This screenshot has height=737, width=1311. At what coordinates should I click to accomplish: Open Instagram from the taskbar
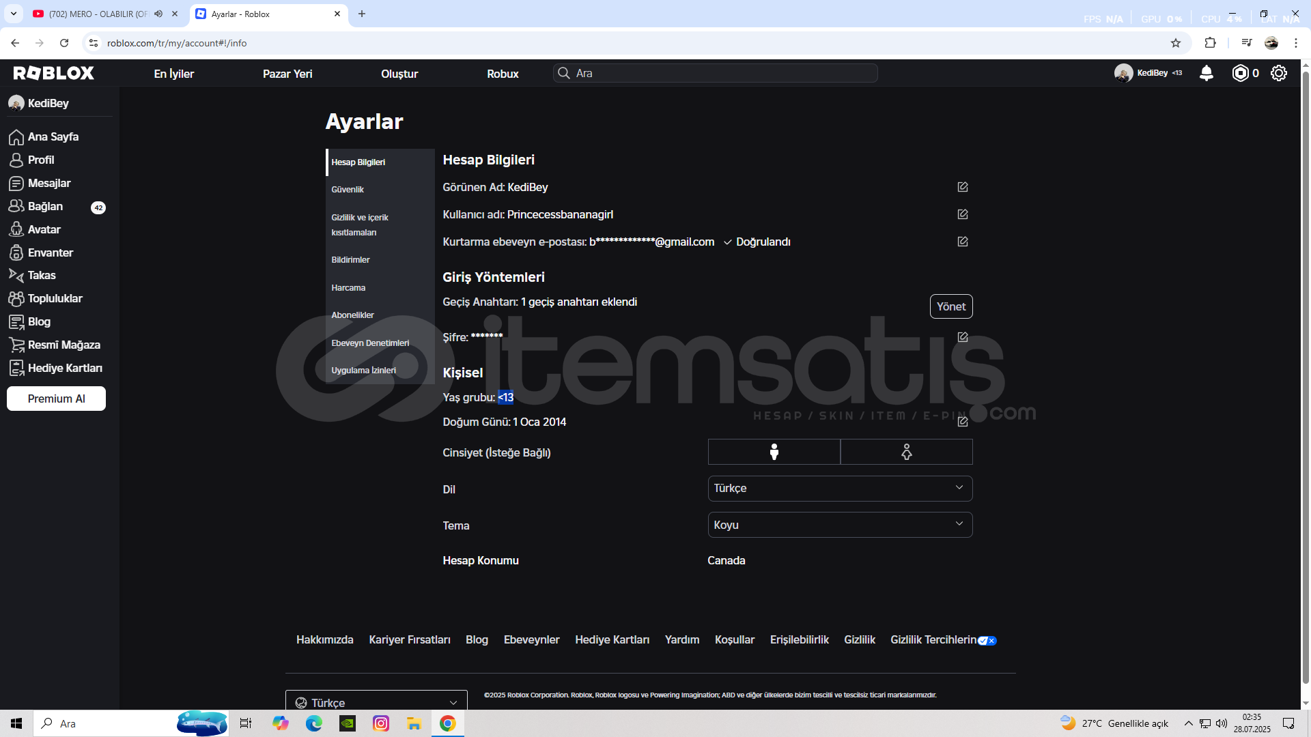click(x=381, y=723)
